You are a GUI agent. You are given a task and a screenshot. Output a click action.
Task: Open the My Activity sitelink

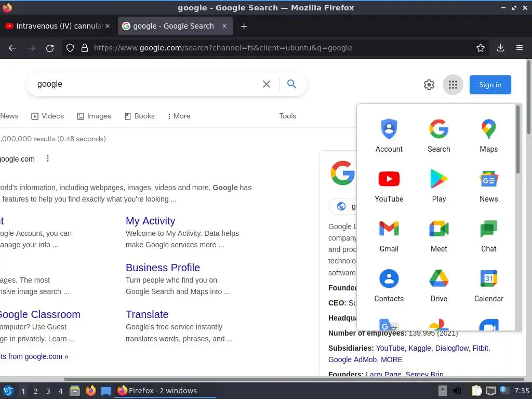[x=150, y=221]
